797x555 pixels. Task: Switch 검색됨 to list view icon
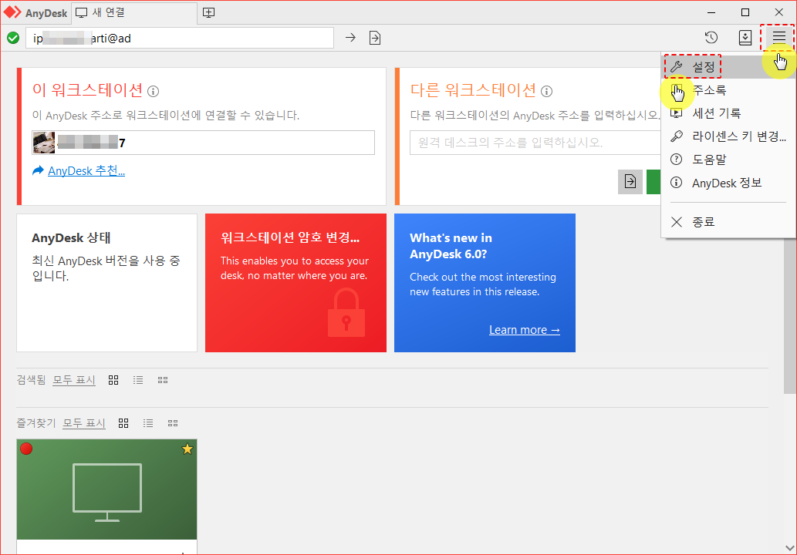[138, 380]
